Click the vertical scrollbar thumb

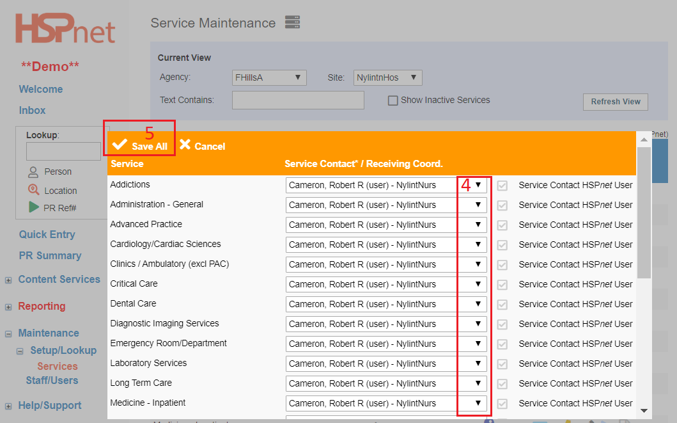coord(644,212)
